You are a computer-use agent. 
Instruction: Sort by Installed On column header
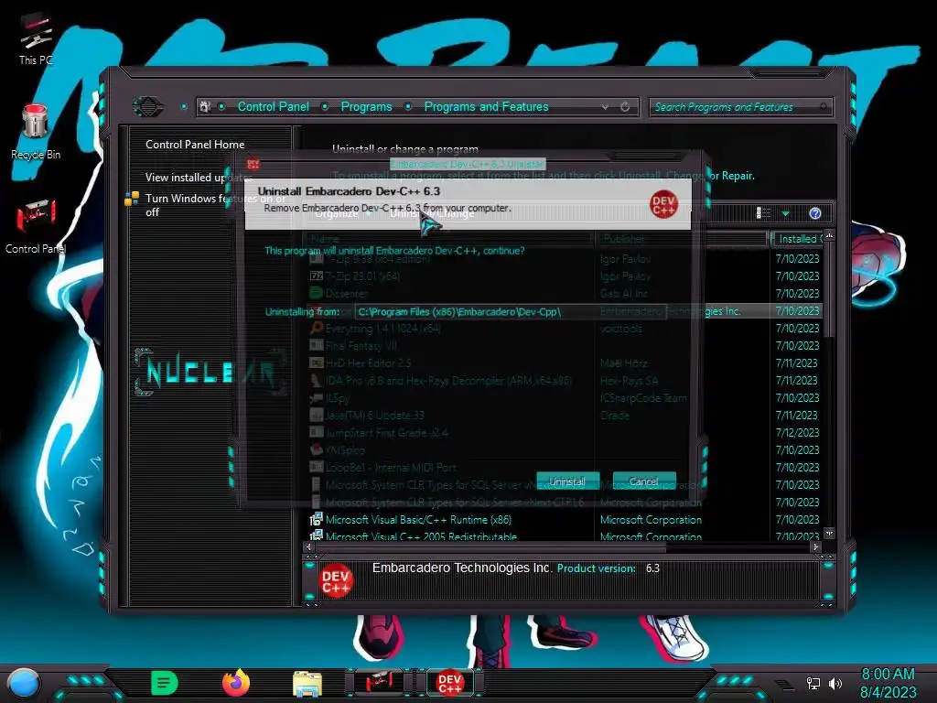click(797, 239)
